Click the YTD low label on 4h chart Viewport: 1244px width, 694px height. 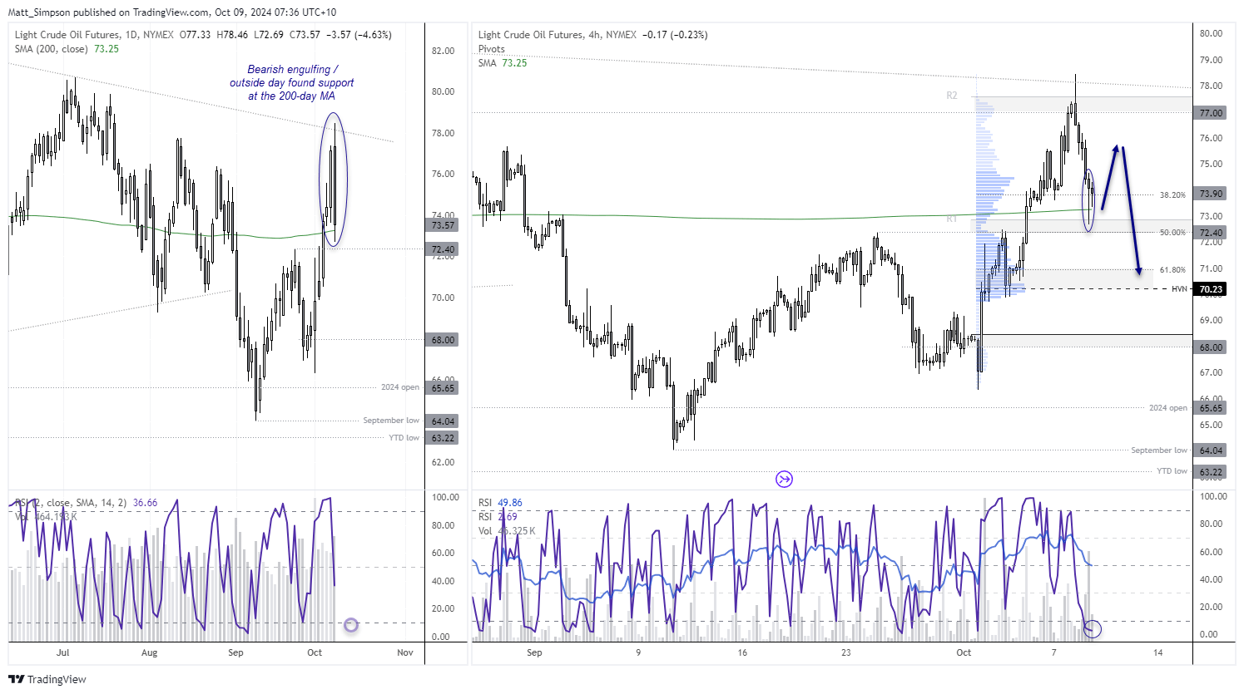1172,471
